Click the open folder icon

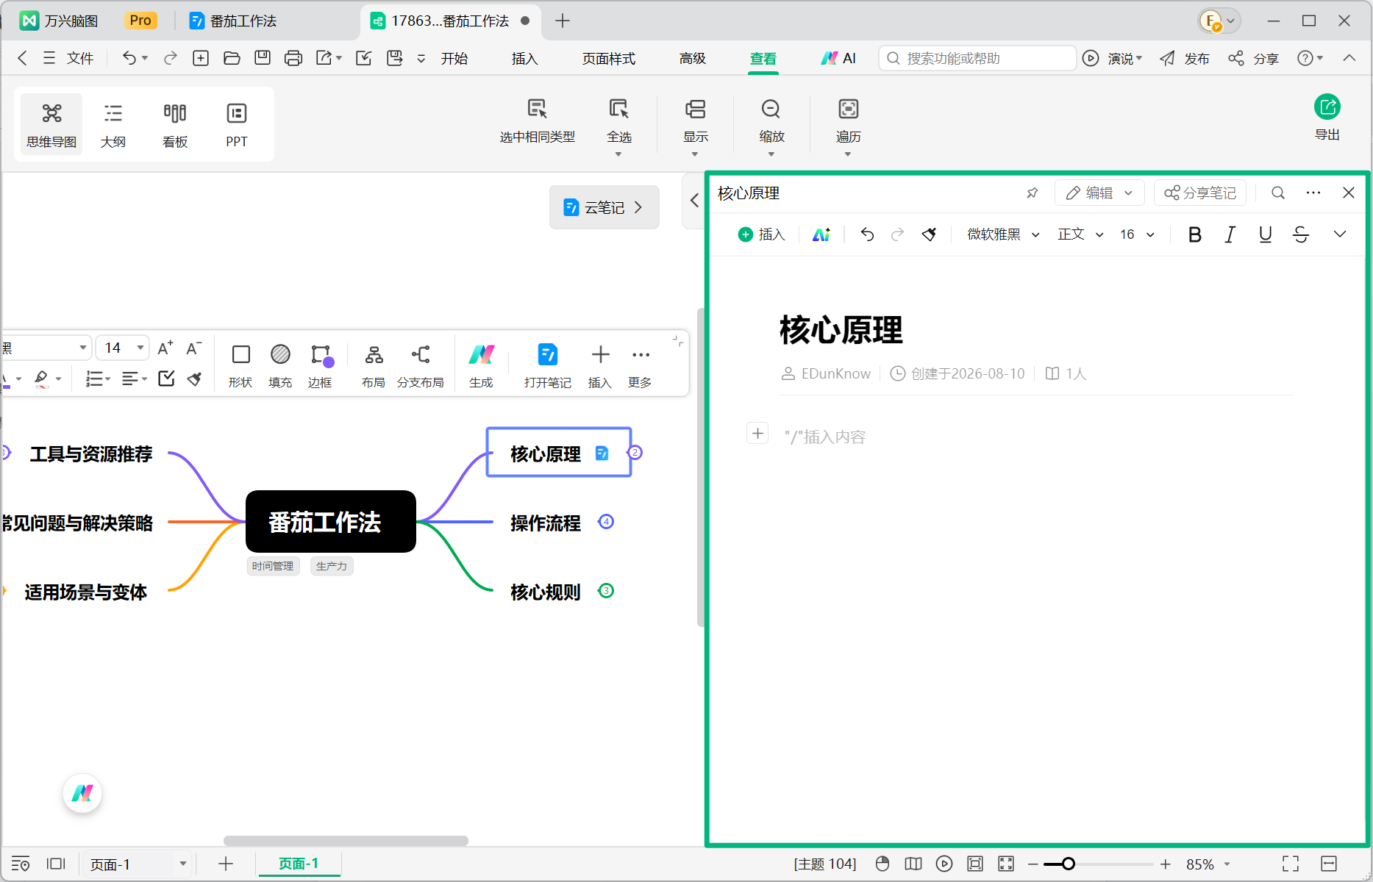[x=232, y=58]
